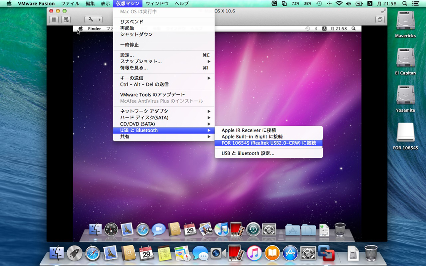Open the ウィンドウ menu
This screenshot has width=426, height=266.
pyautogui.click(x=157, y=3)
